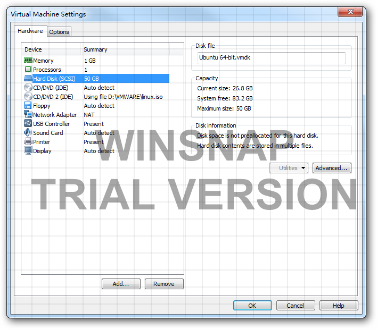377x329 pixels.
Task: Open the Utilities dropdown
Action: [x=289, y=168]
